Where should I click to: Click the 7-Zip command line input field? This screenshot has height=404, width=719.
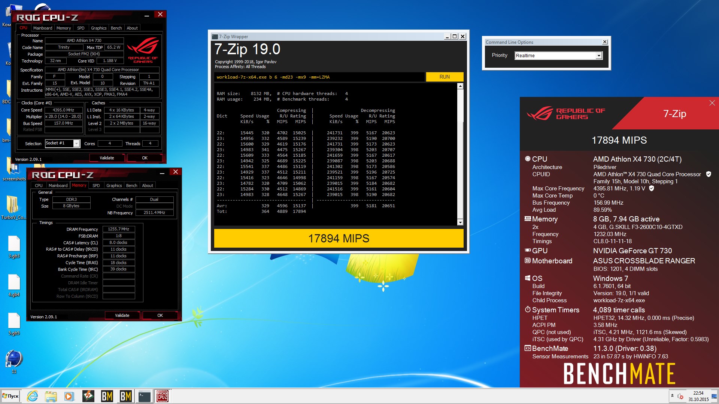[x=319, y=77]
